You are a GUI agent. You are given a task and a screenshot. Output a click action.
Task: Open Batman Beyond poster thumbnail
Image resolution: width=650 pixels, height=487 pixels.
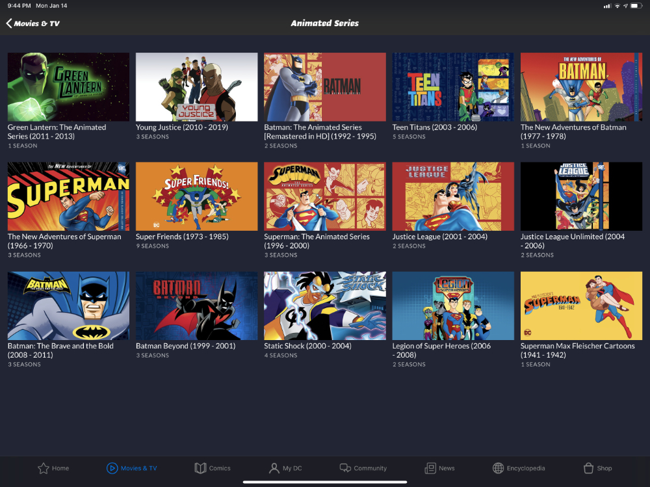196,306
